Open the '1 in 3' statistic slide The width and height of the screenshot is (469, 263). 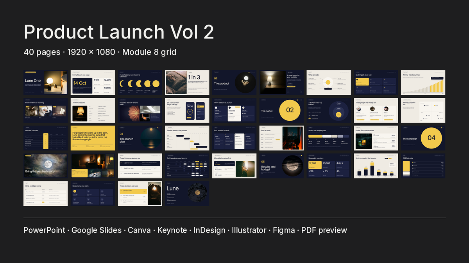click(187, 83)
